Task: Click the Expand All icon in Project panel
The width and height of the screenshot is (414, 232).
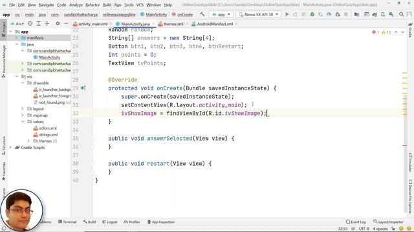Action: (x=39, y=24)
